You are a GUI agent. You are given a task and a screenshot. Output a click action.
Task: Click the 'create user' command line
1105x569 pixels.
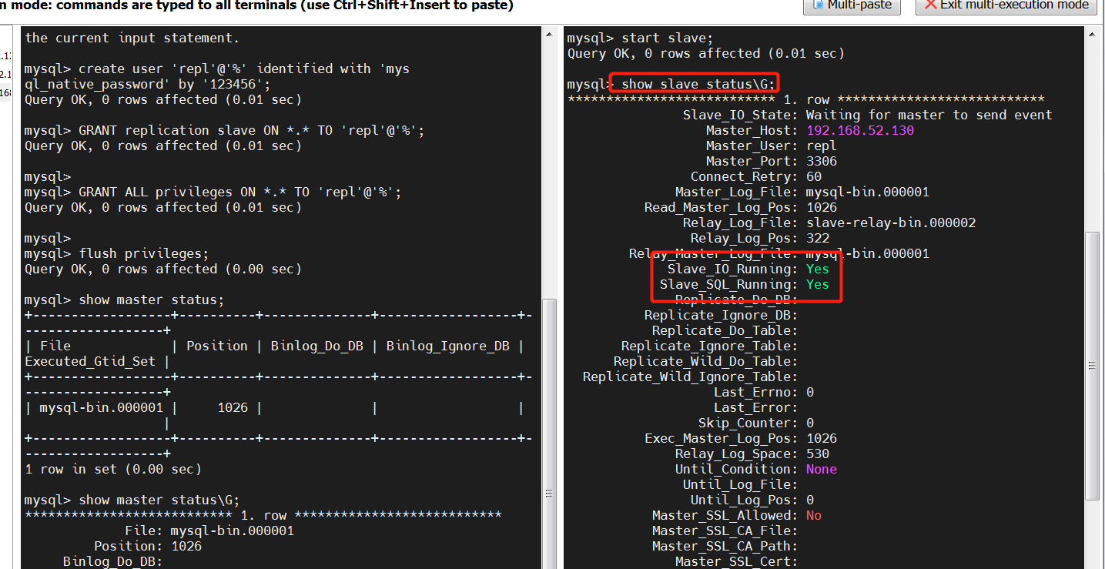click(x=217, y=76)
